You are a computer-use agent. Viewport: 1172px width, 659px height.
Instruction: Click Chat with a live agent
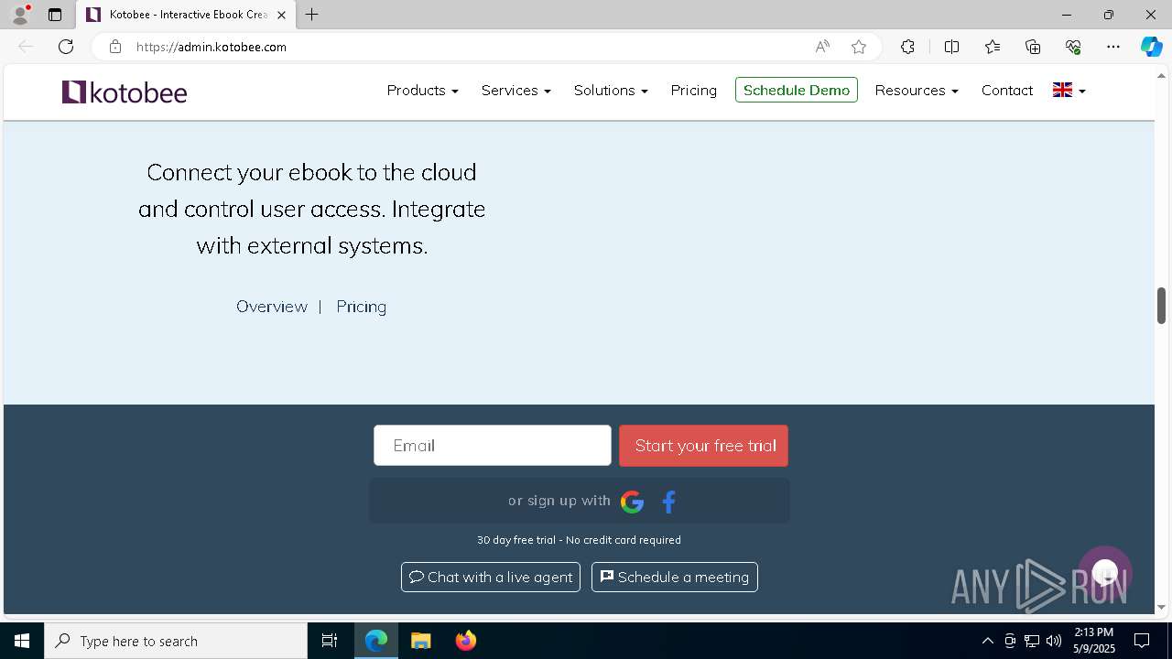491,578
